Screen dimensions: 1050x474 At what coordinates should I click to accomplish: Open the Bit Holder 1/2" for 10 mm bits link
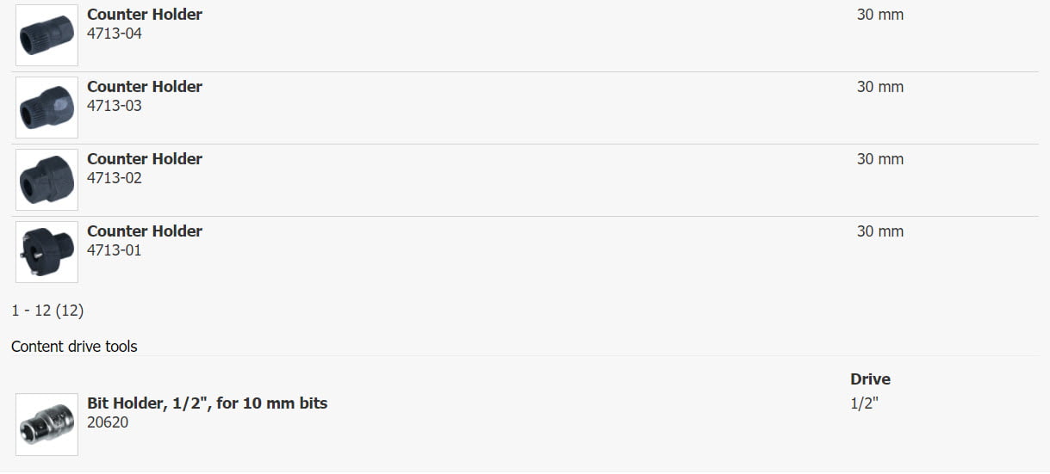tap(208, 403)
